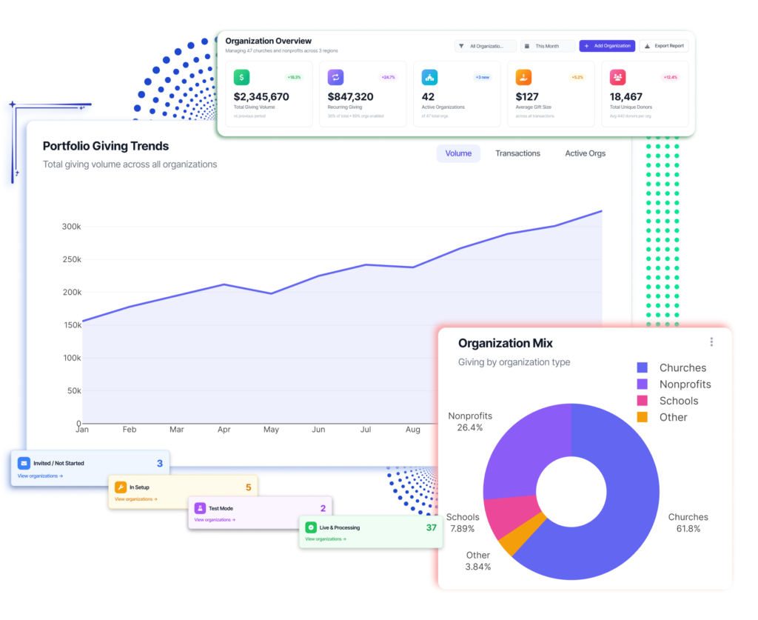Toggle the Churches legend color swatch
758x620 pixels.
click(643, 368)
